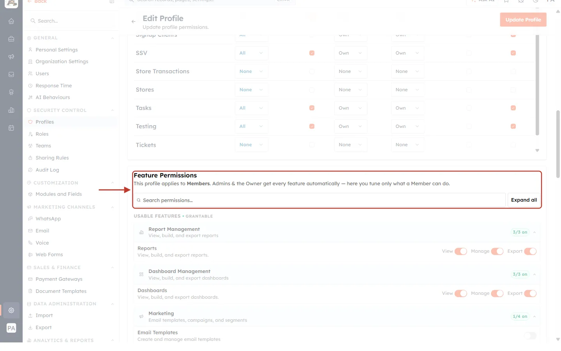Screen dimensions: 561x351
Task: Open Modules and Fields settings
Action: tap(58, 194)
